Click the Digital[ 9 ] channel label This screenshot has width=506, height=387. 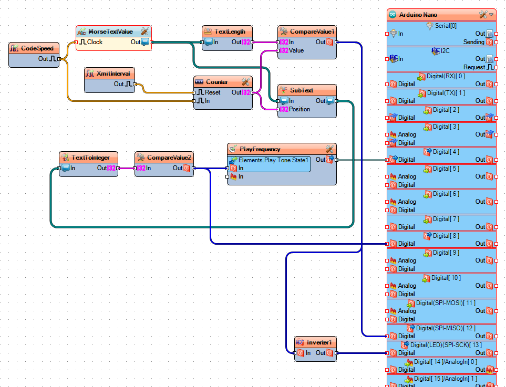coord(446,253)
